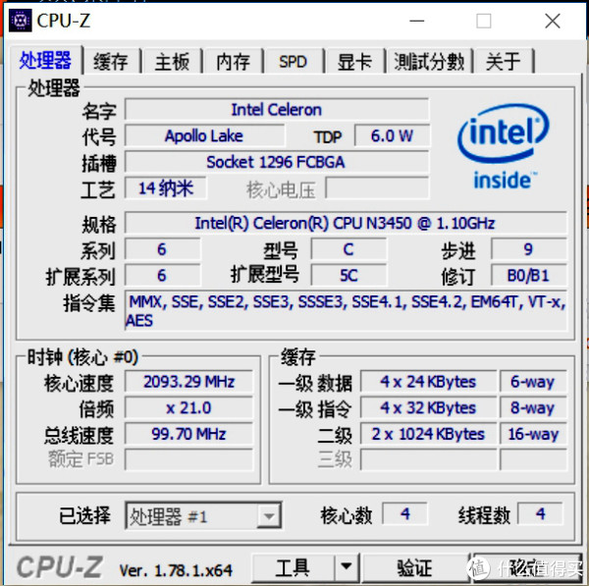The height and width of the screenshot is (586, 589).
Task: Click the 规格 field showing Celeron N3450
Action: 346,223
